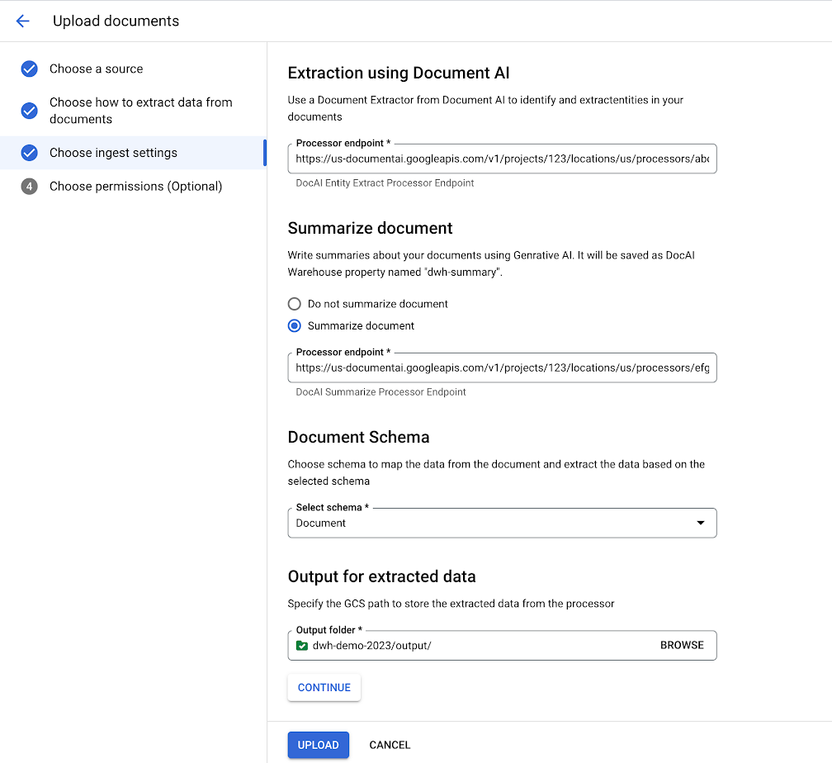This screenshot has width=832, height=763.
Task: Click checkmark icon beside Choose how to extract data
Action: click(29, 111)
